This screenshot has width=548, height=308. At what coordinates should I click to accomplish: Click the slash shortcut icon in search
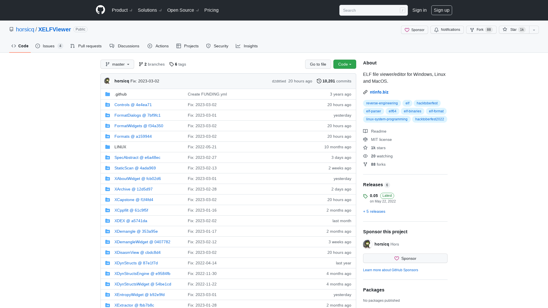[402, 10]
